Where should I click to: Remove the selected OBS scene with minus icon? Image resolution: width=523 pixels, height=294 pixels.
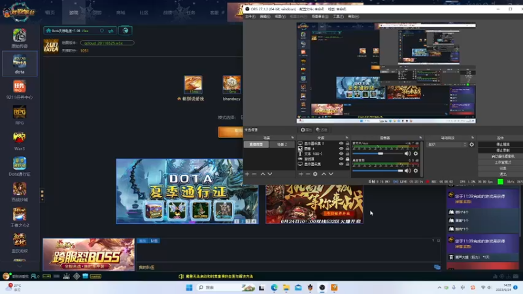254,174
